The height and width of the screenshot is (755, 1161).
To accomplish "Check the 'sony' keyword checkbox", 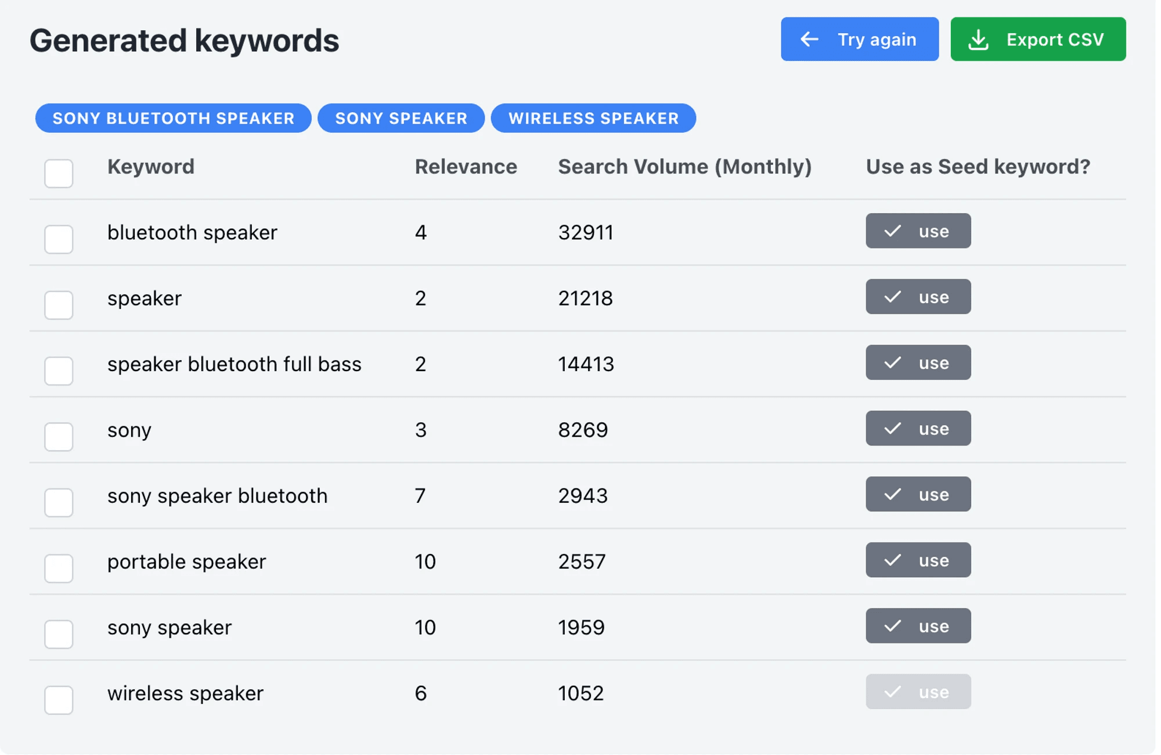I will (59, 436).
